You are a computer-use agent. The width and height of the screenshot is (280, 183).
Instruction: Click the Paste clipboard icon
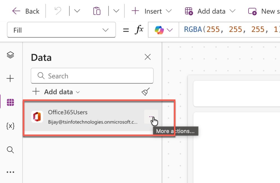[x=97, y=11]
